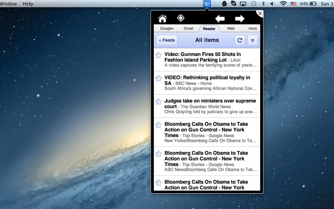Image resolution: width=334 pixels, height=209 pixels.
Task: Click the battery 64% indicator
Action: pos(308,4)
